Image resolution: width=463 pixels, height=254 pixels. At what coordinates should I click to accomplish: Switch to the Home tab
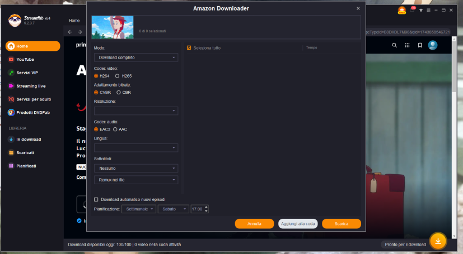tap(74, 21)
